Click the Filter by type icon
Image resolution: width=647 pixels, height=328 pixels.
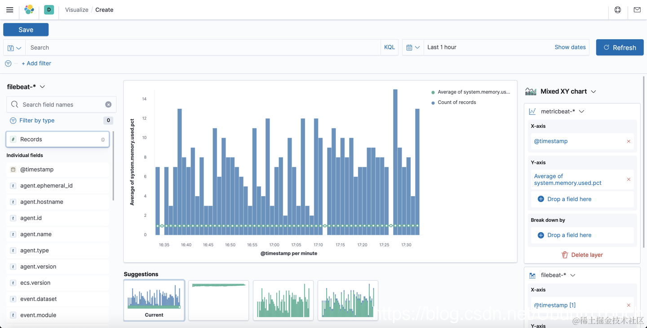pyautogui.click(x=13, y=121)
